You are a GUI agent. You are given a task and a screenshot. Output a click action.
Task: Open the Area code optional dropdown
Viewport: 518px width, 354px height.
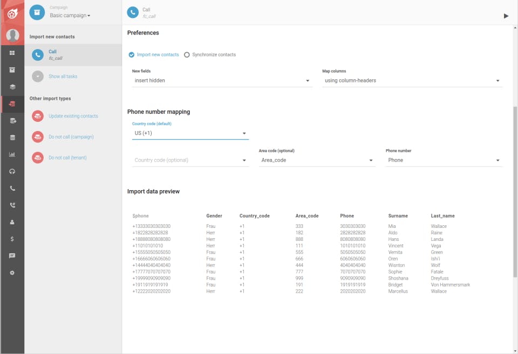point(317,161)
